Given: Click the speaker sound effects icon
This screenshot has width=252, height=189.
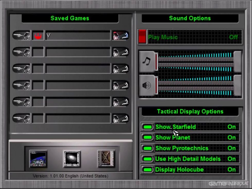Looking at the screenshot, I should 146,85.
